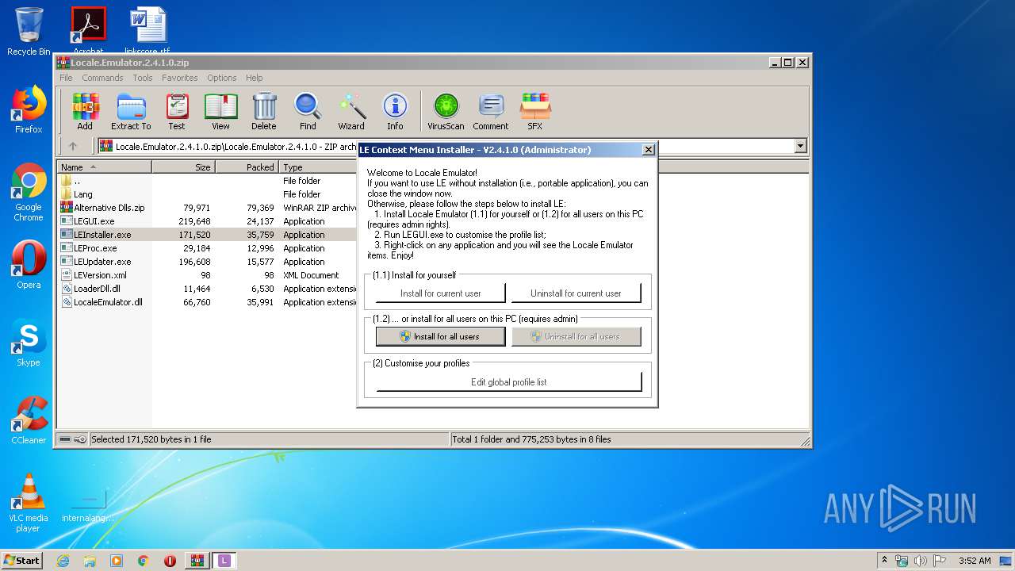Click the Info toolbar icon
The image size is (1015, 571).
[395, 111]
